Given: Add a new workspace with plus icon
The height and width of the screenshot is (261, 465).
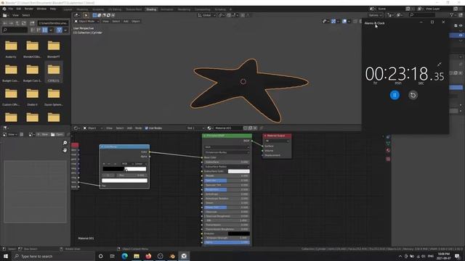Looking at the screenshot, I should [230, 9].
